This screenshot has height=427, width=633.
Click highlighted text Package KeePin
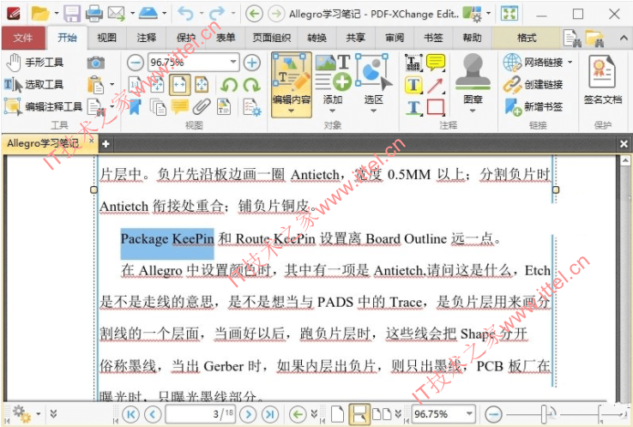(x=167, y=239)
